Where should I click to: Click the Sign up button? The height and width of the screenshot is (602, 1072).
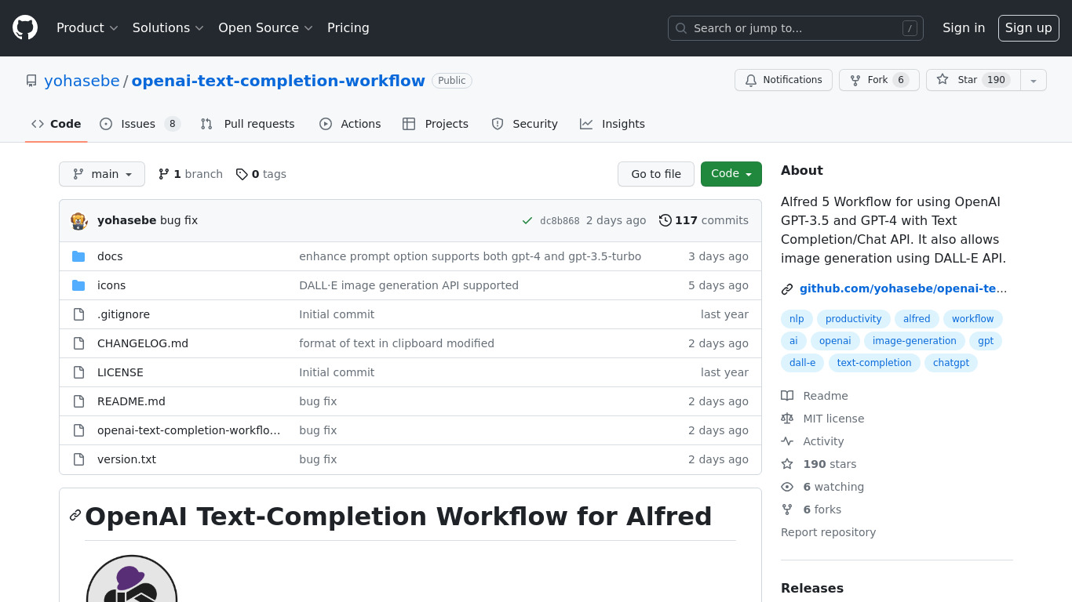[x=1029, y=28]
